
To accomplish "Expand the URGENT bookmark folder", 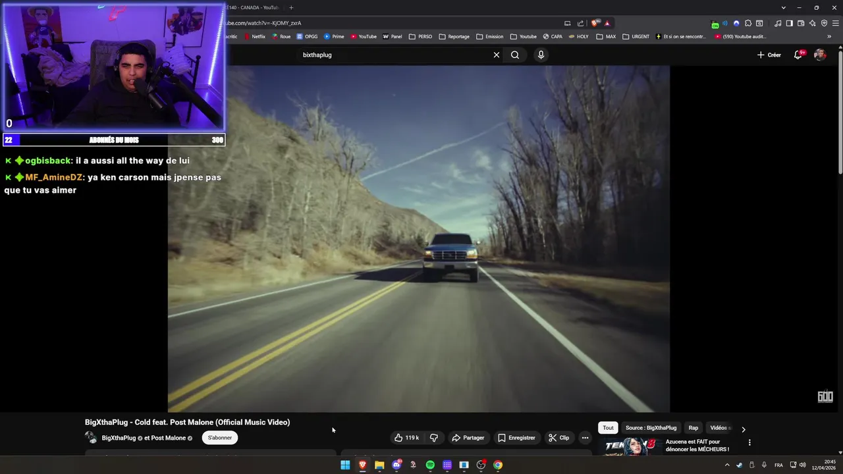I will pos(636,36).
